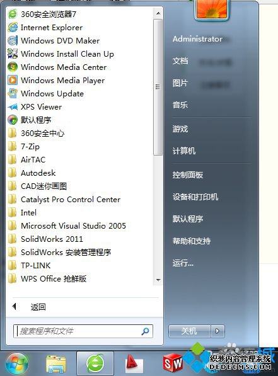Launch AutoCAD from the taskbar
The image size is (278, 376).
134,364
